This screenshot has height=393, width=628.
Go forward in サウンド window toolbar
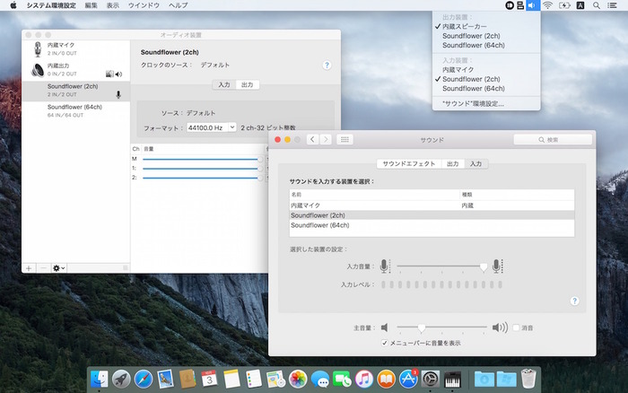326,139
